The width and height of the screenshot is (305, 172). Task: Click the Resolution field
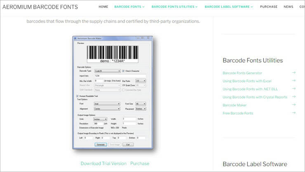99,124
